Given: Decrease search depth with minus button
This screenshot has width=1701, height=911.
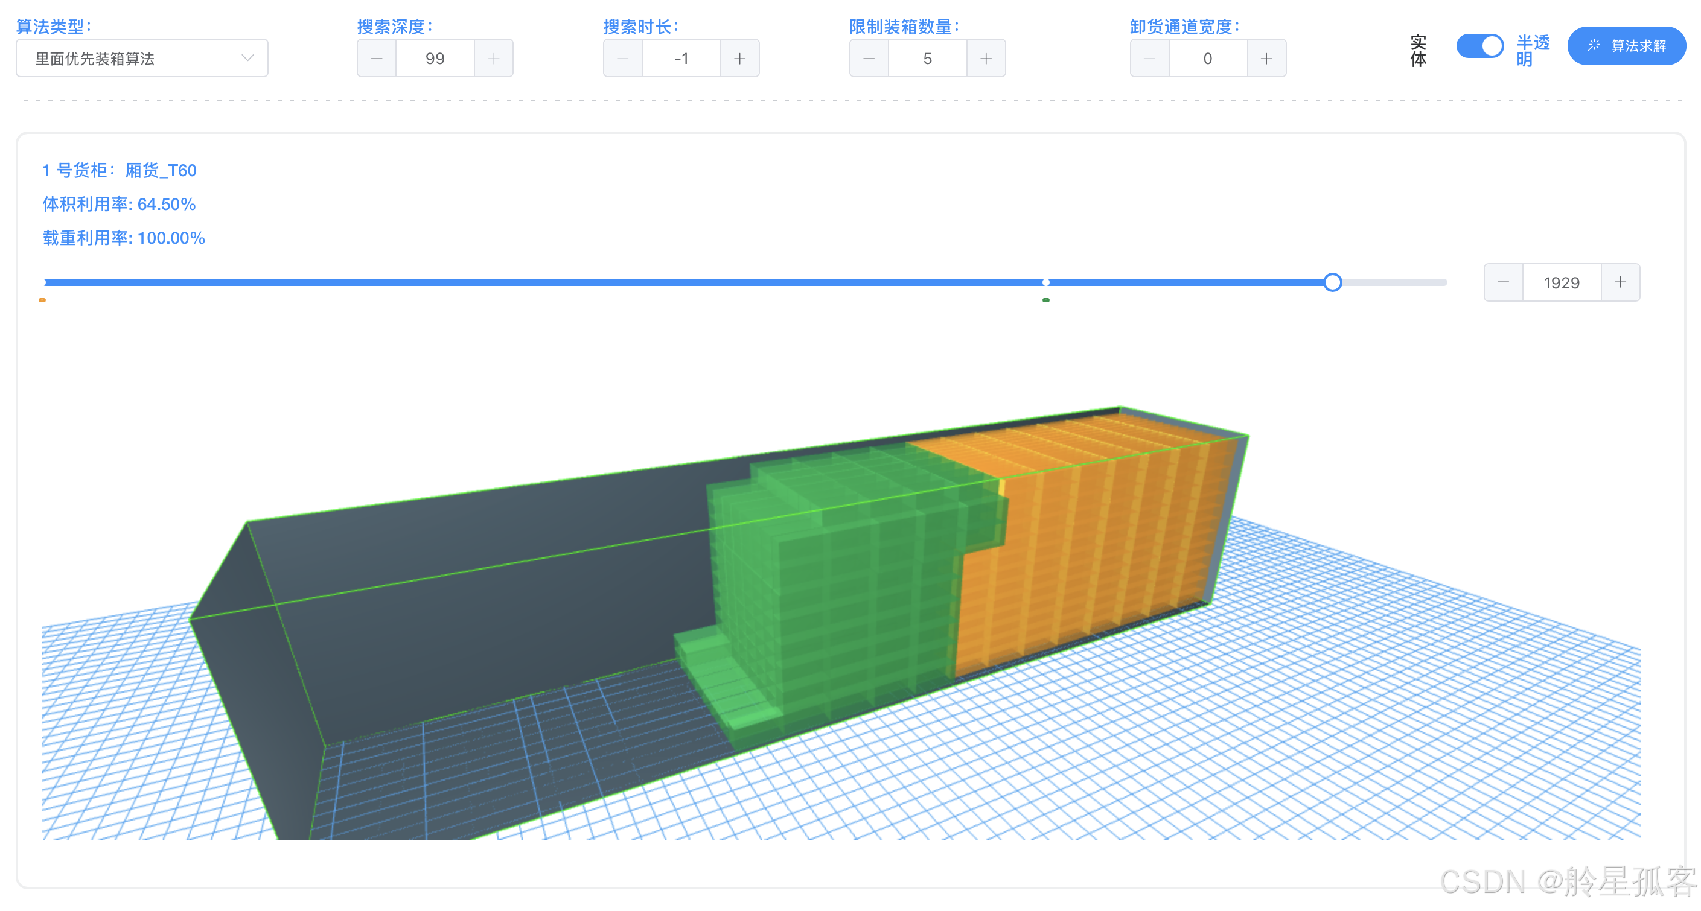Looking at the screenshot, I should pos(377,59).
